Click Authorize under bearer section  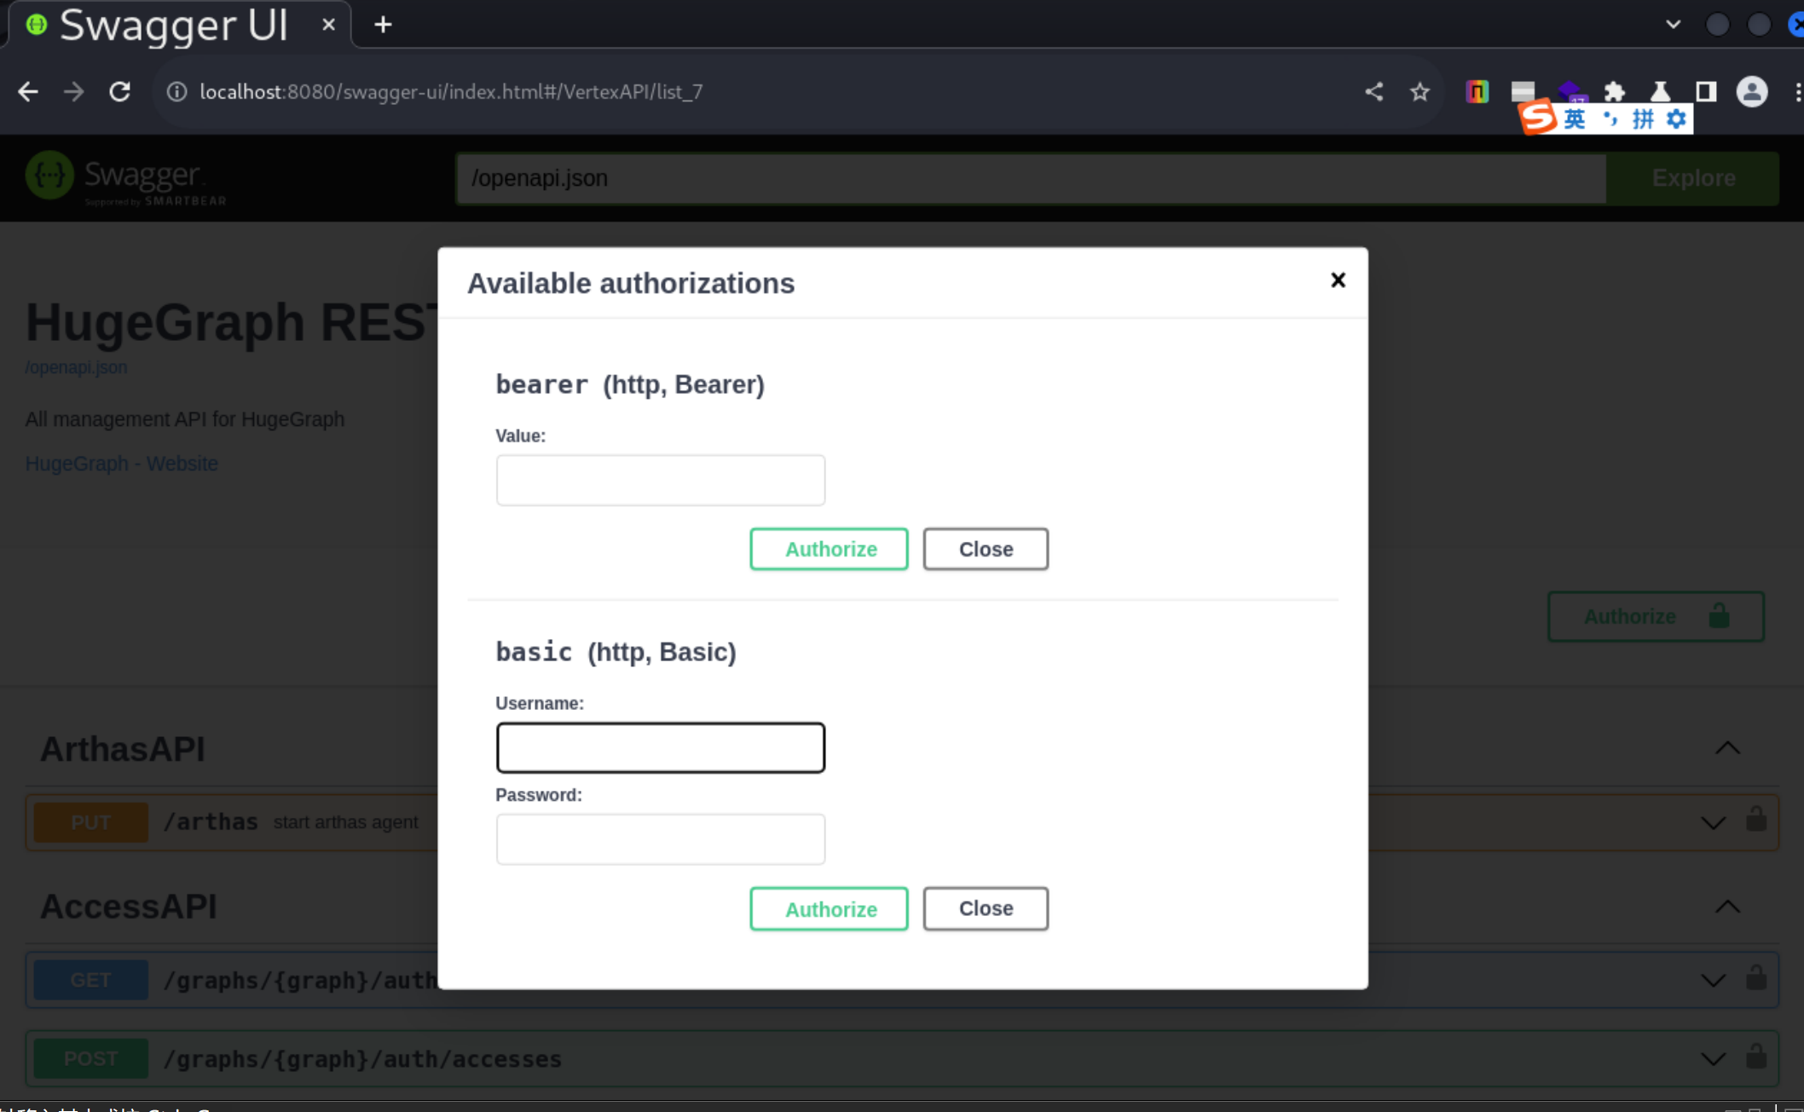829,549
